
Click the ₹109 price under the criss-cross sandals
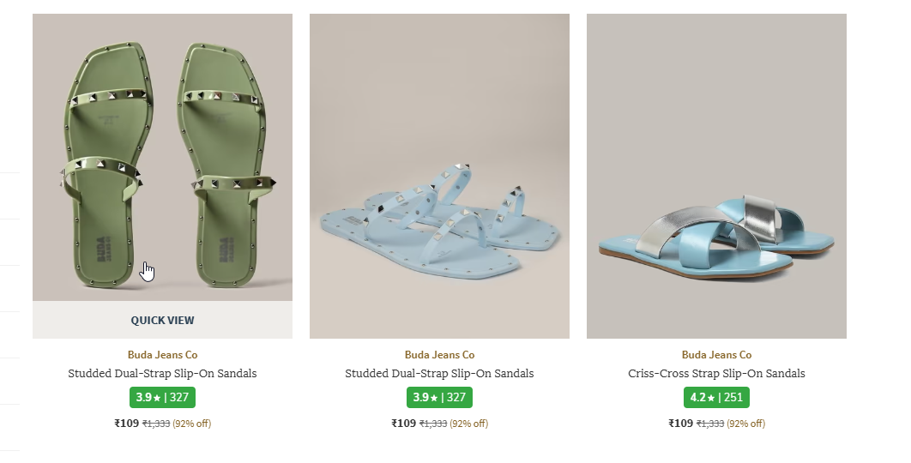tap(681, 424)
